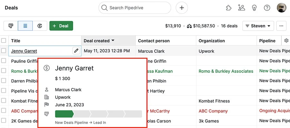The image size is (290, 128).
Task: Open Marcus Clark in the contact column
Action: click(x=151, y=51)
